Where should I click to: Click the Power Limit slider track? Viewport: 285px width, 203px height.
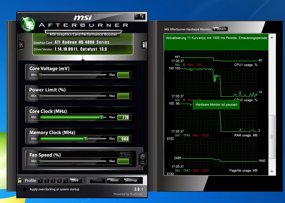tap(73, 96)
